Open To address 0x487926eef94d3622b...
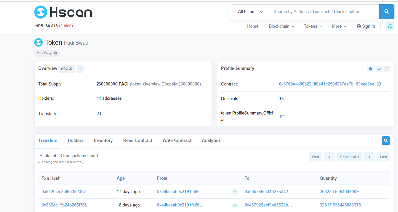Screen dimensions: 398x212 [x=268, y=205]
